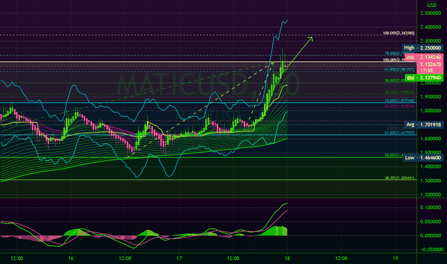Click date label 16 on time axis
The width and height of the screenshot is (447, 264).
click(71, 259)
